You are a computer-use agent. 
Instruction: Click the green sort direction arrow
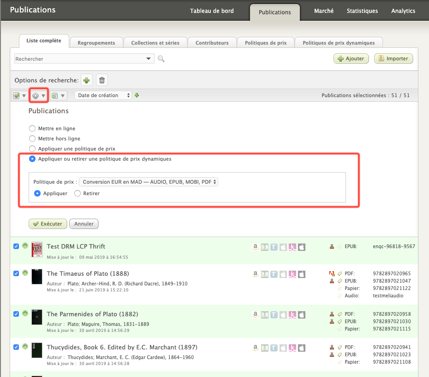[137, 95]
